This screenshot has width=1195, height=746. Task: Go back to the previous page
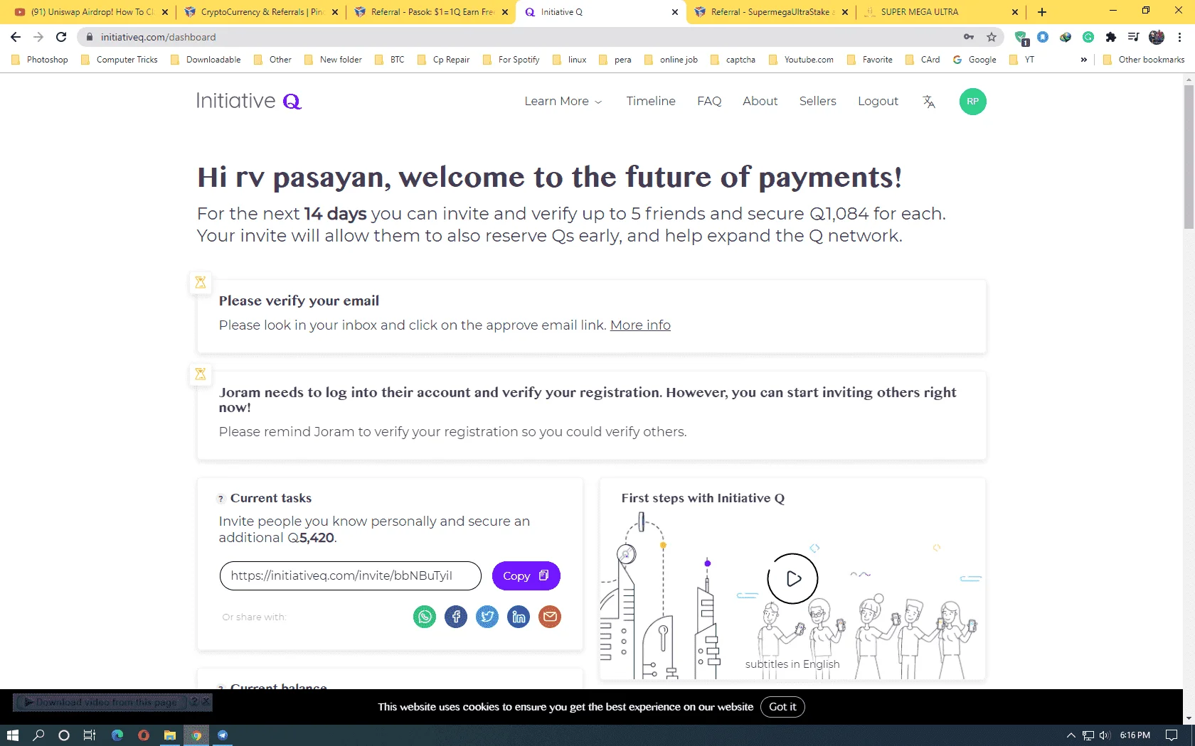coord(16,37)
